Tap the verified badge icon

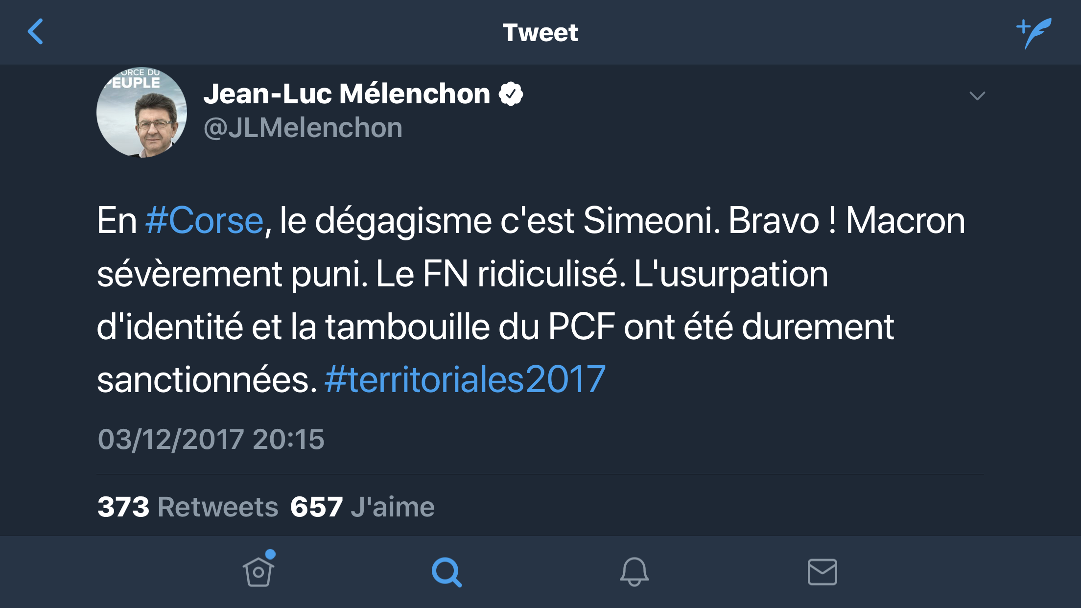511,94
